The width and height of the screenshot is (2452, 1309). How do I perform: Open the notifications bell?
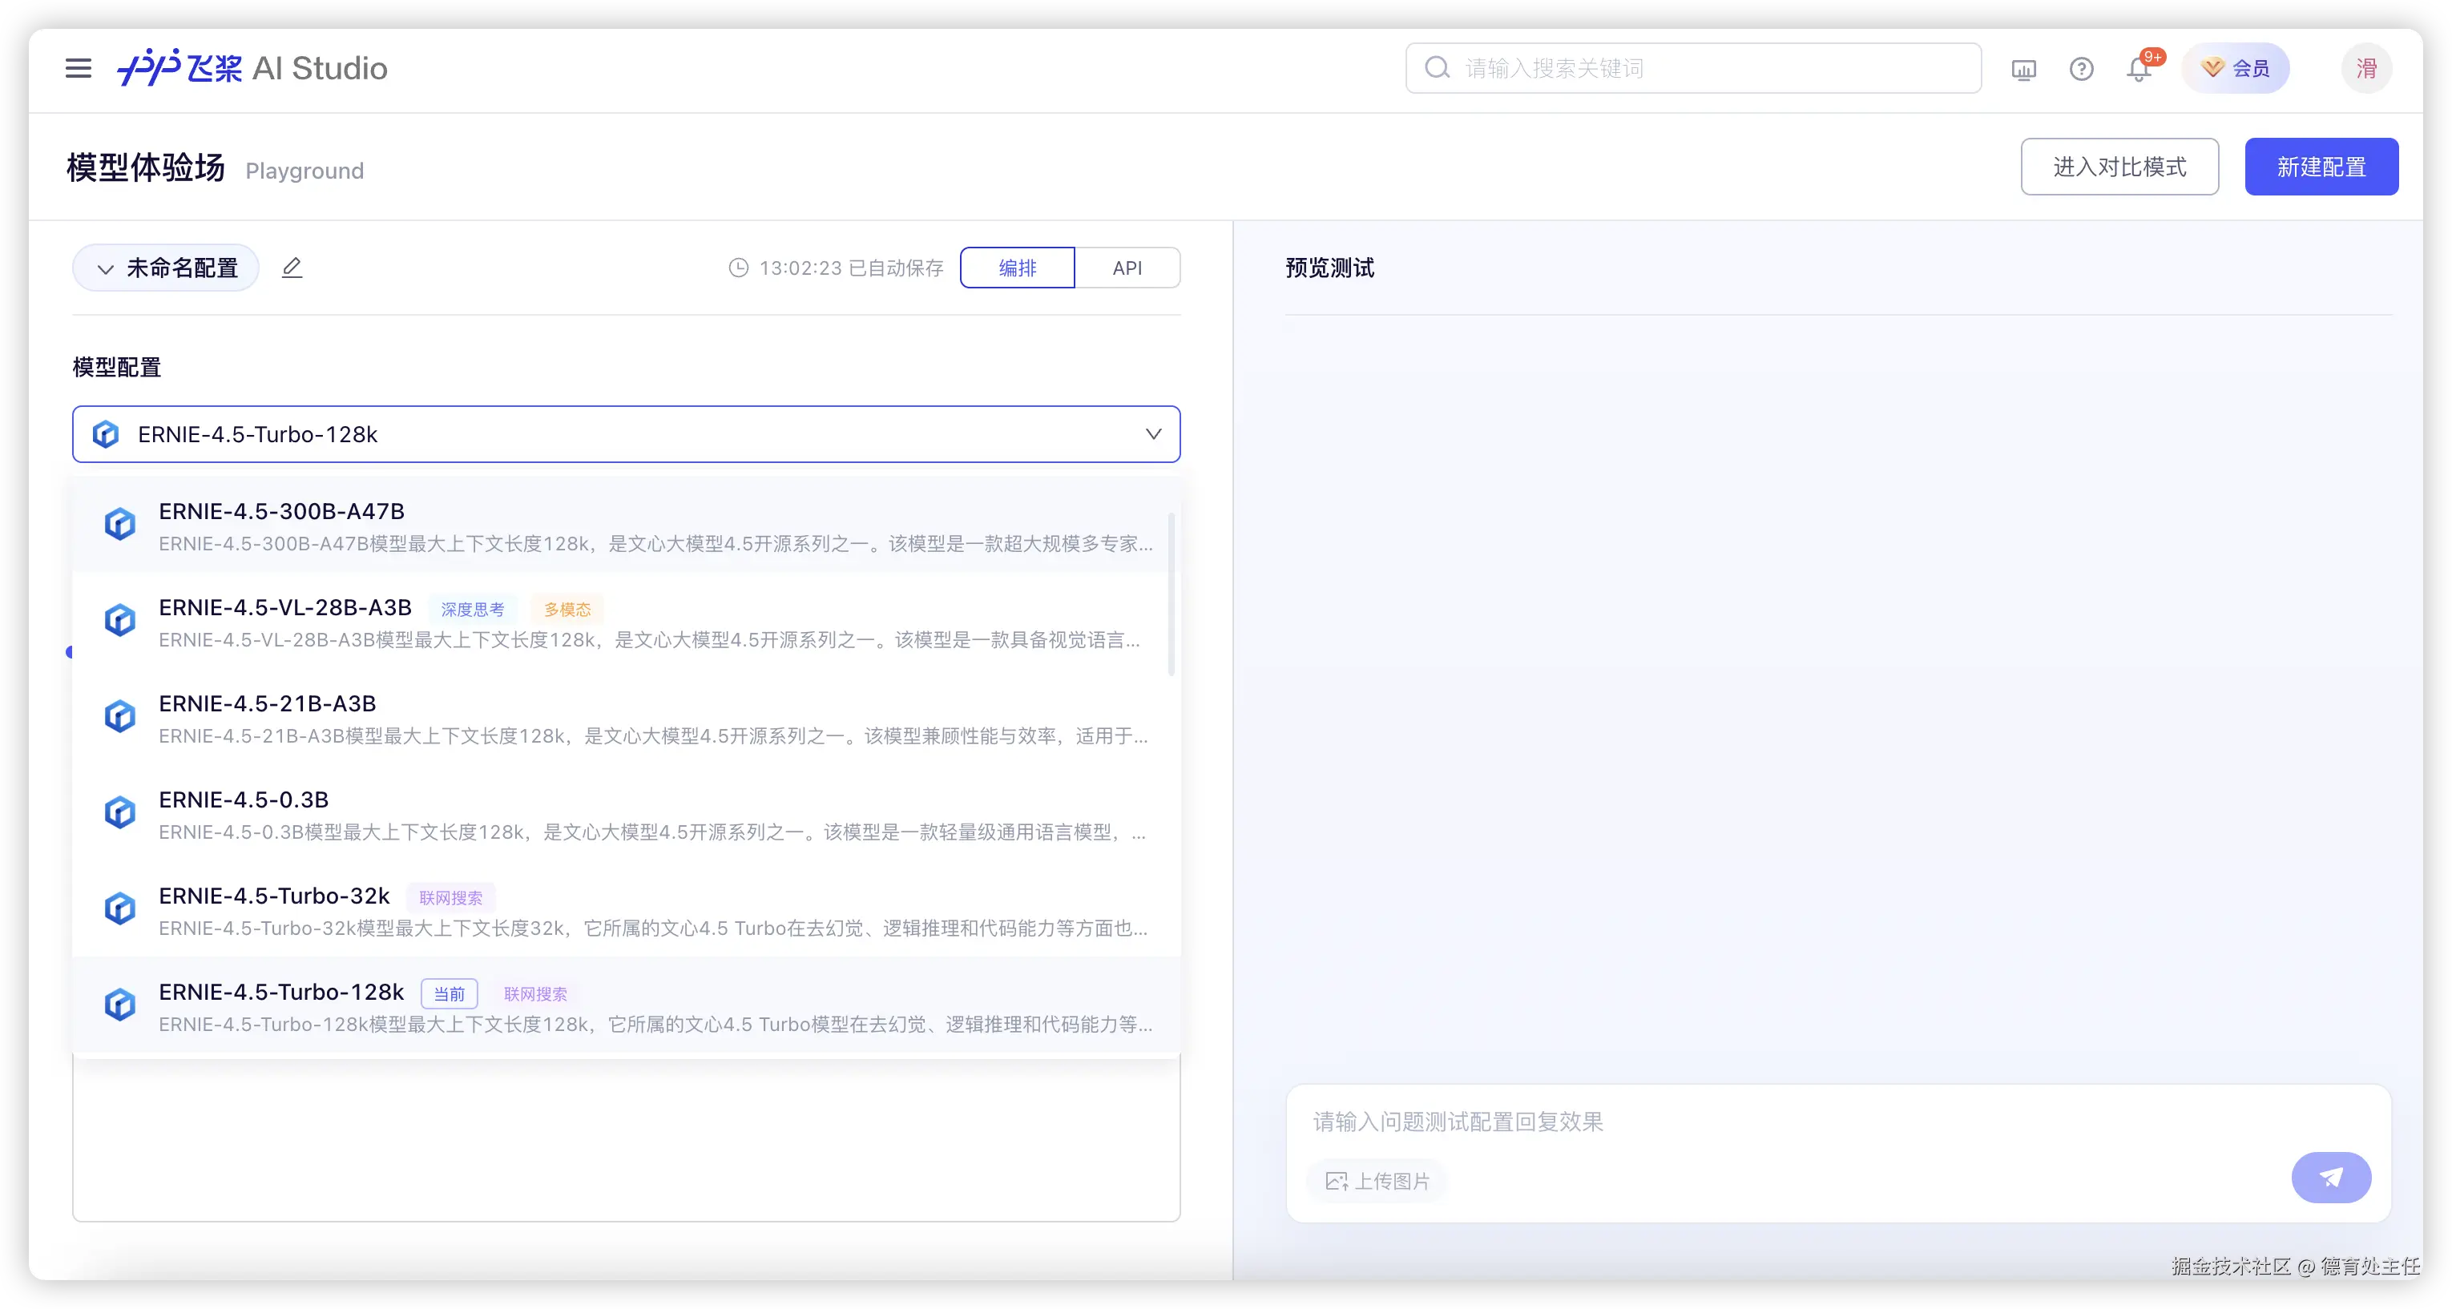(2139, 70)
